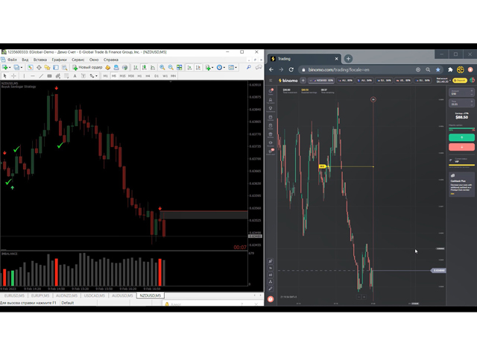Image resolution: width=477 pixels, height=358 pixels.
Task: Expand the templates dropdown
Action: (x=236, y=67)
